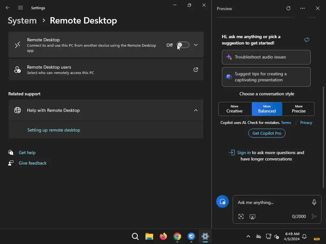The height and width of the screenshot is (244, 326).
Task: Open the clock showing 6:49 AM
Action: [x=292, y=236]
